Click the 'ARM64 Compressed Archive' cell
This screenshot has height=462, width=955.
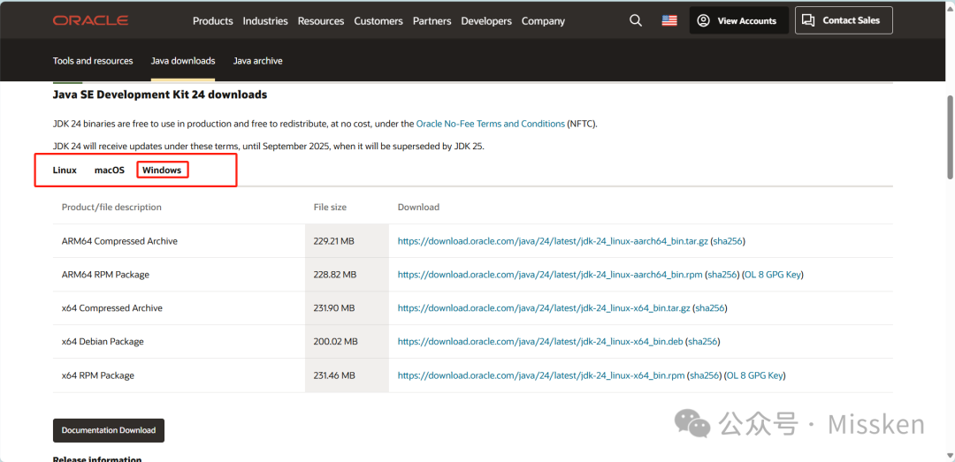pos(119,241)
